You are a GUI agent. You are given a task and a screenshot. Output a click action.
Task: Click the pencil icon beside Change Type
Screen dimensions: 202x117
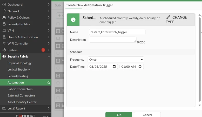[x=168, y=17]
